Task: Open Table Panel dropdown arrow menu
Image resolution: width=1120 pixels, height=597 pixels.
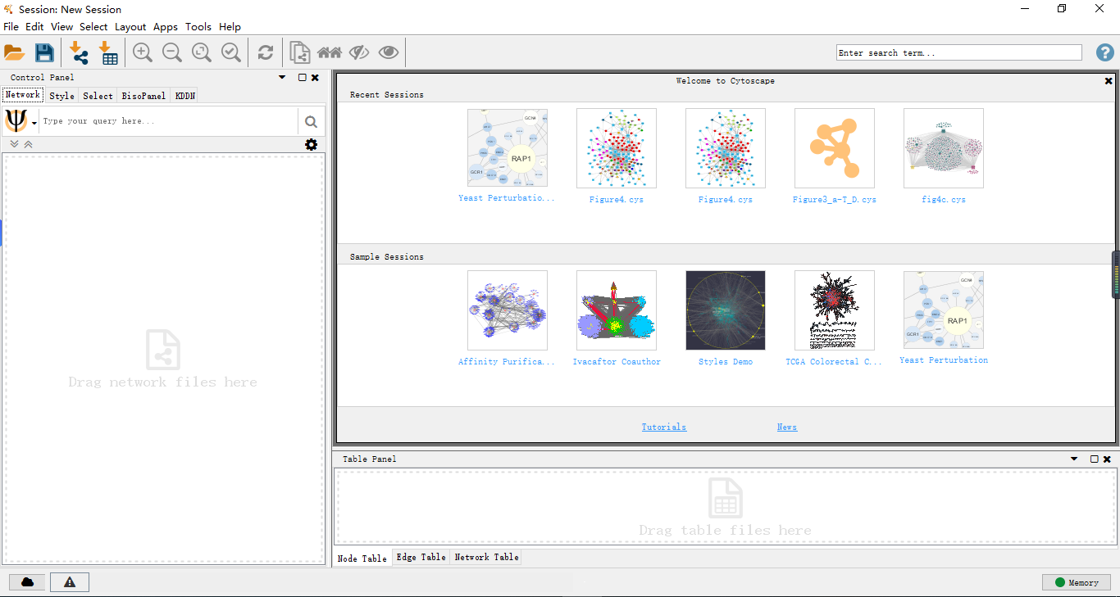Action: pyautogui.click(x=1074, y=459)
